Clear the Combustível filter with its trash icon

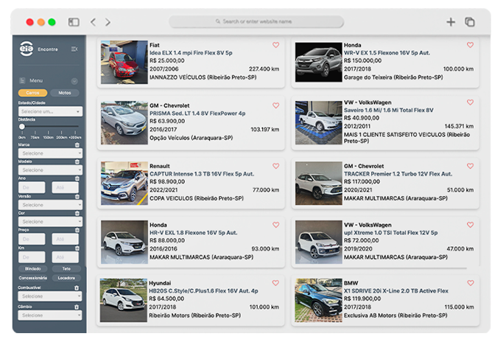77,287
